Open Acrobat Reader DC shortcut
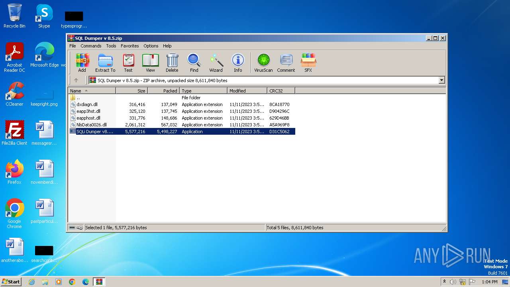 pyautogui.click(x=14, y=57)
